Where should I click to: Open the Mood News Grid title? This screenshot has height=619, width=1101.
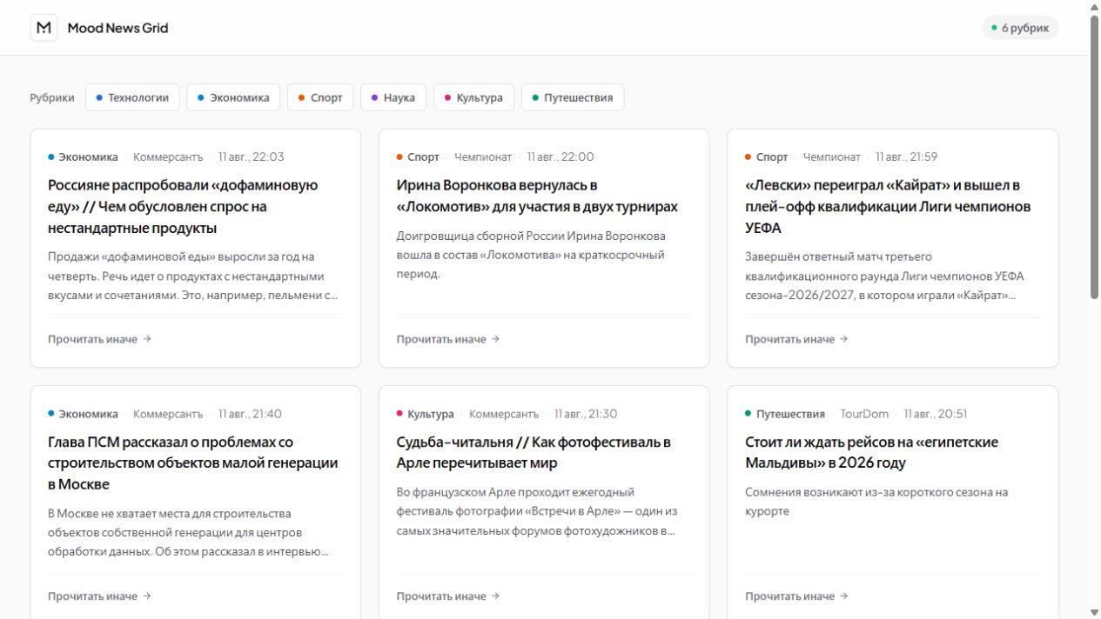point(117,28)
